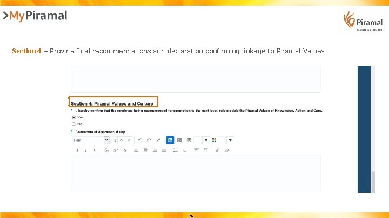
Task: Click the foreground color swatch box
Action: 198,140
